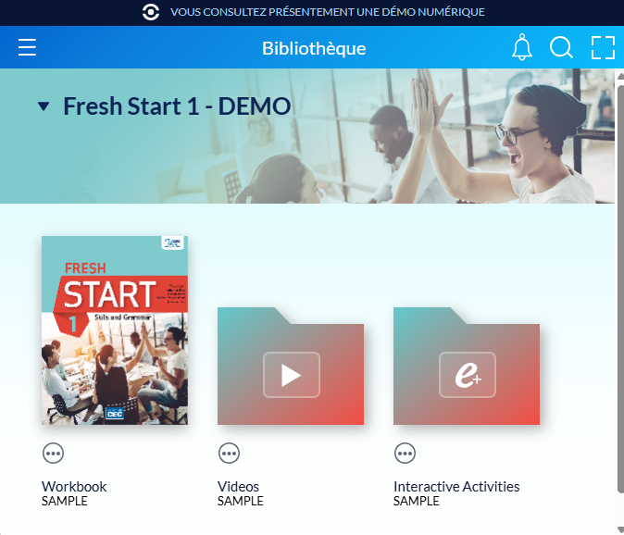The width and height of the screenshot is (624, 535).
Task: Click the Fresh Start 1 - DEMO heading
Action: tap(177, 106)
